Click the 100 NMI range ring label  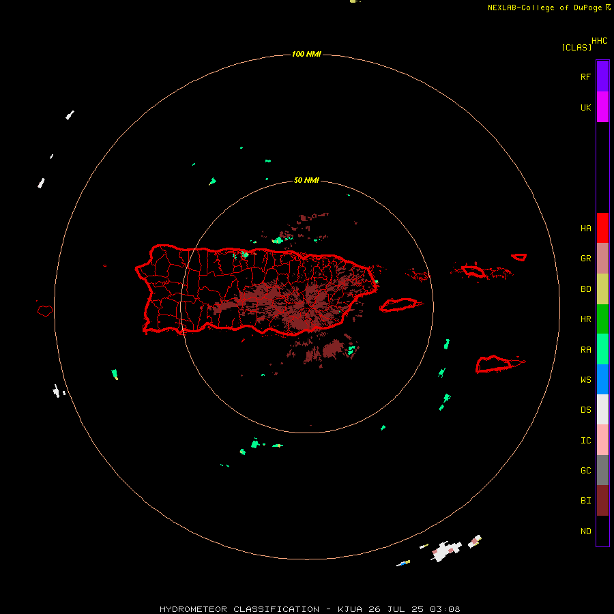[306, 54]
